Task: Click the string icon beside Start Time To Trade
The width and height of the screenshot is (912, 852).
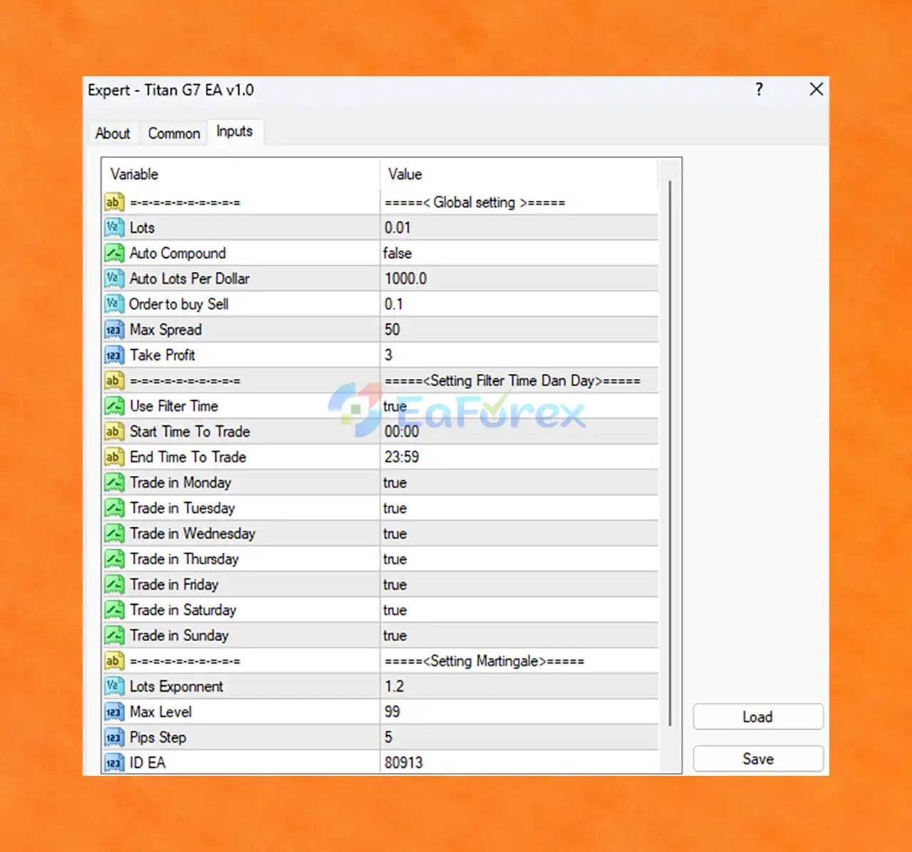Action: click(114, 432)
